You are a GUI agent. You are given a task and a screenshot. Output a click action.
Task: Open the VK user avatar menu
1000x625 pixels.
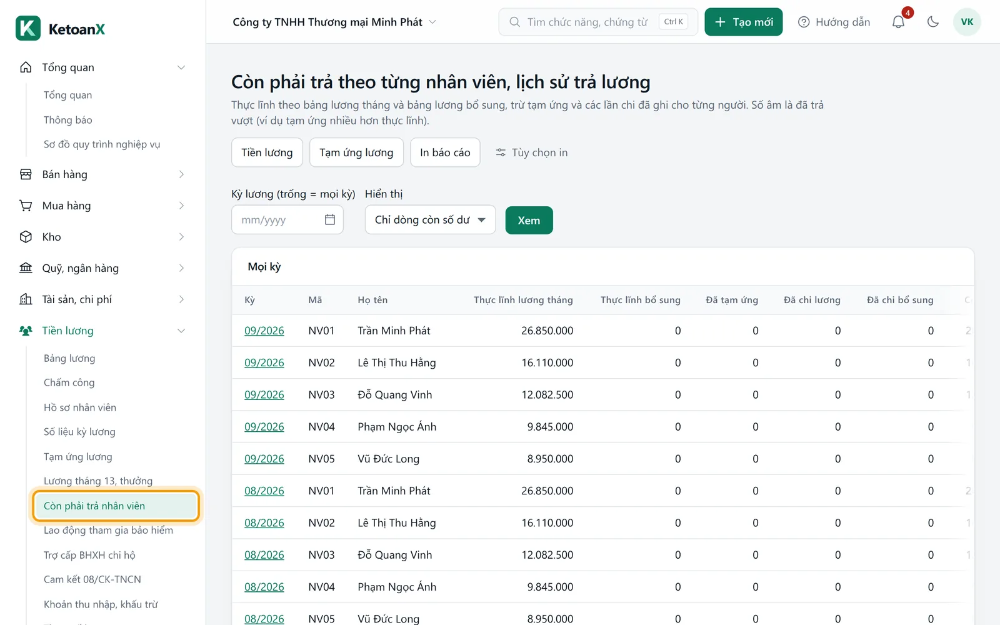point(967,22)
